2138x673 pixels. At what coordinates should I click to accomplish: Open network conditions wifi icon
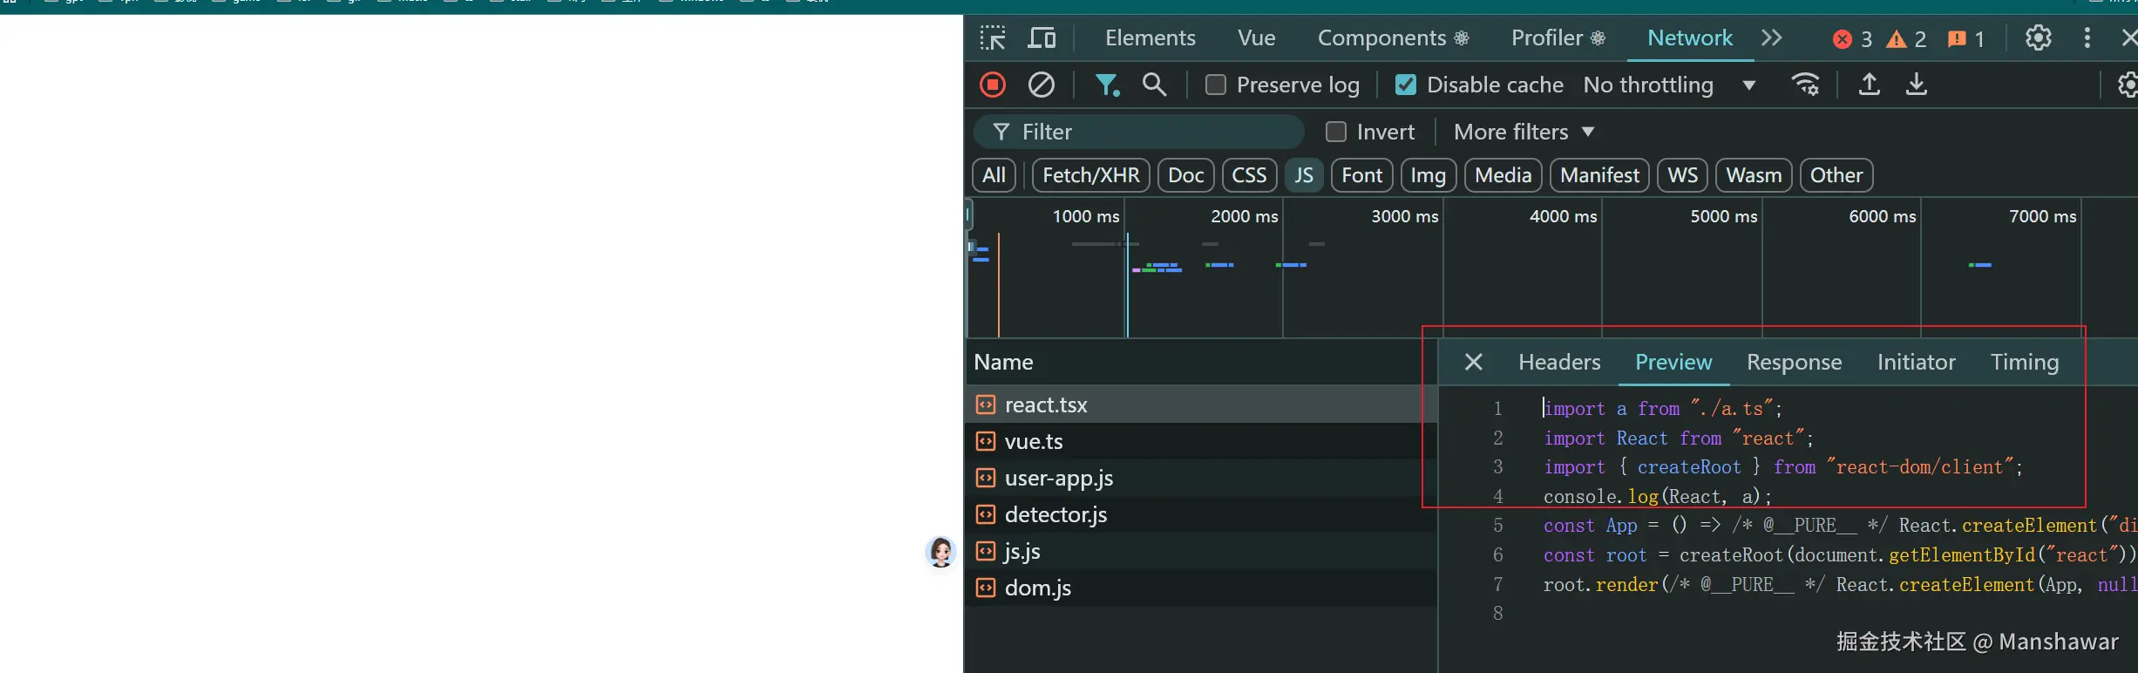point(1805,85)
